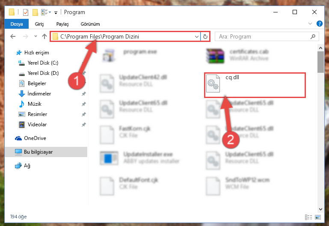
Task: Click the search magnifier icon
Action: click(313, 36)
